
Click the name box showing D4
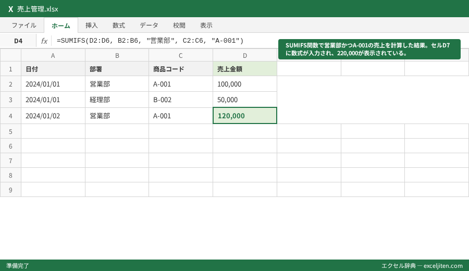pos(18,41)
